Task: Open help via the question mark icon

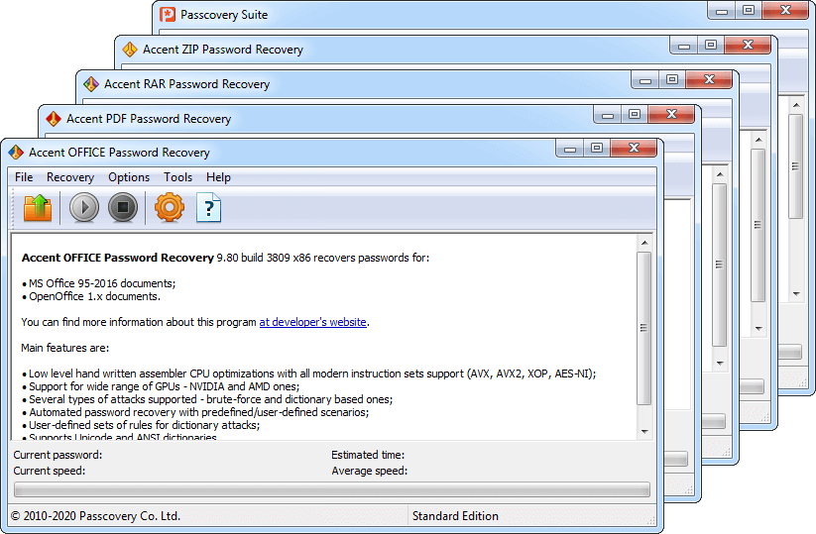Action: click(x=208, y=207)
